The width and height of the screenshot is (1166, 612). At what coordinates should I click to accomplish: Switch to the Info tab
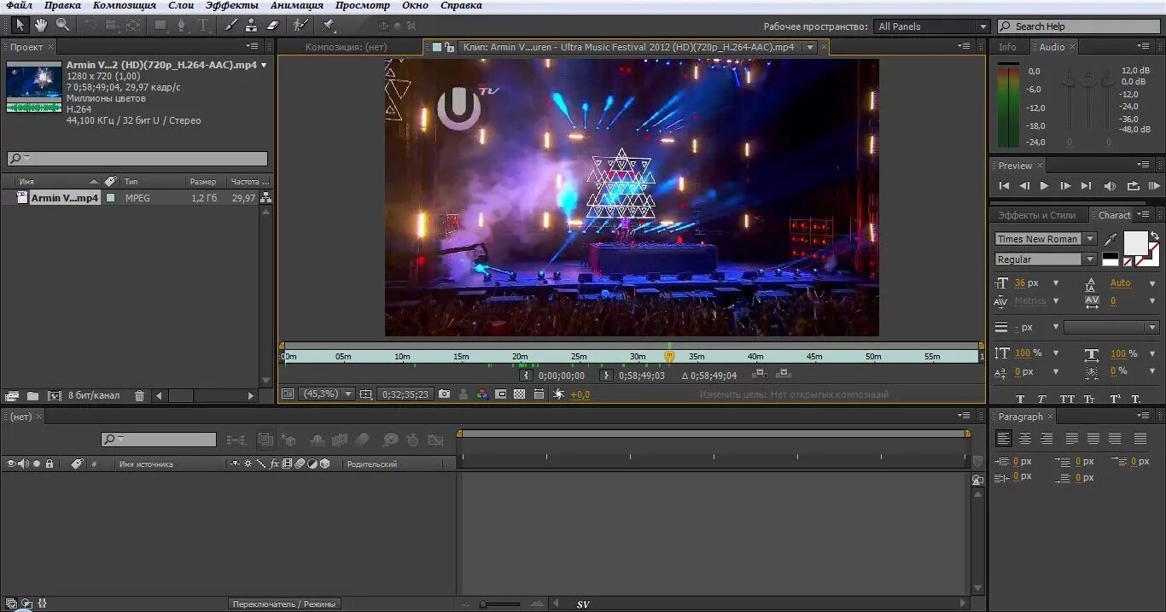[x=1008, y=47]
